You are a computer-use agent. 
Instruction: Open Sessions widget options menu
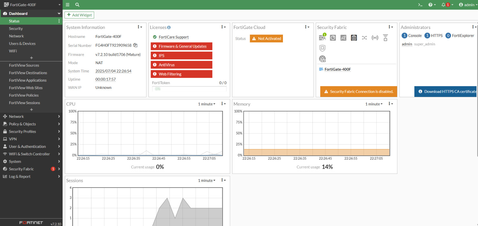[223, 180]
